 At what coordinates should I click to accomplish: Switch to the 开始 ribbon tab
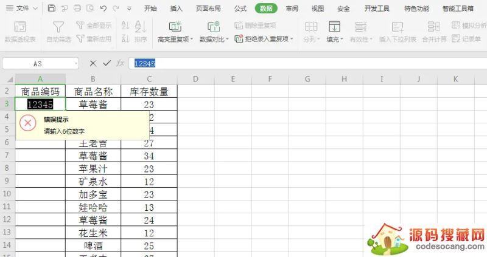point(150,9)
